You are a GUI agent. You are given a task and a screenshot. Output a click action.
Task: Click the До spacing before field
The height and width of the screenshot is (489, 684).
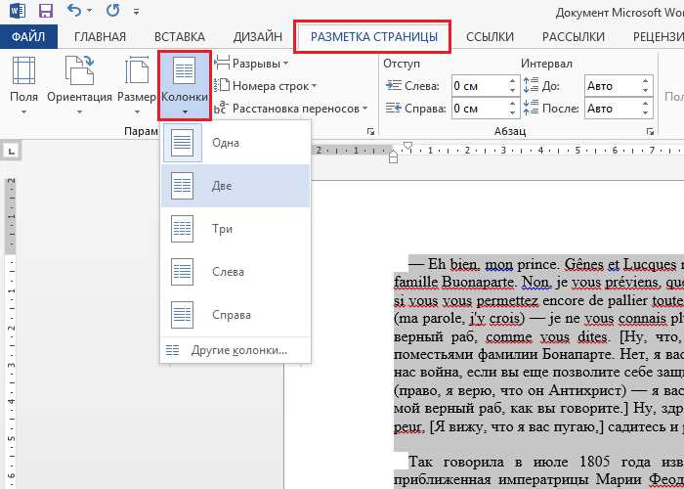coord(612,86)
